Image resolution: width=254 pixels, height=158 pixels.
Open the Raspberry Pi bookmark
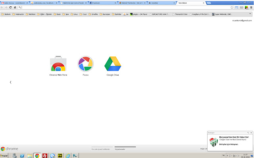coord(200,14)
